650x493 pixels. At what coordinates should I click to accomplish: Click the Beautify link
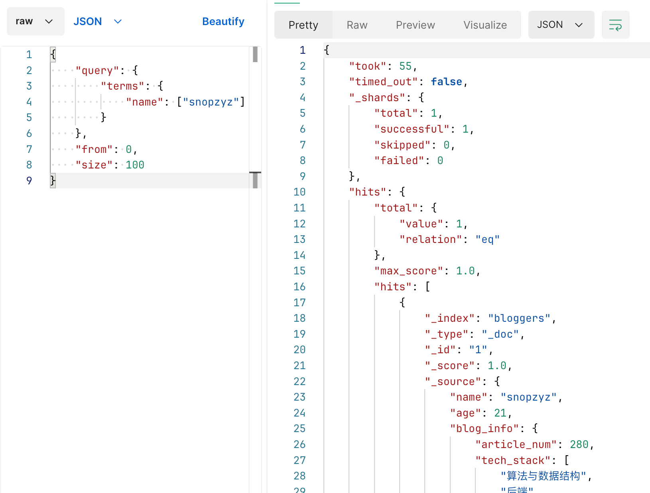point(223,22)
